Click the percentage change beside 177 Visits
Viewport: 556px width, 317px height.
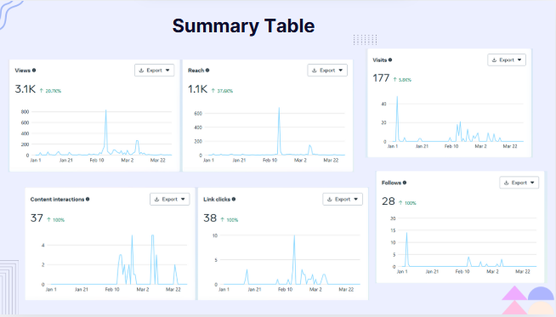[x=402, y=80]
